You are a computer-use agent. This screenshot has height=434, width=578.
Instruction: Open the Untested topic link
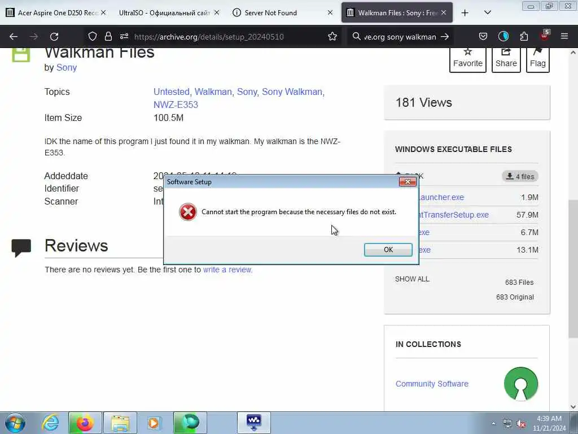[172, 92]
